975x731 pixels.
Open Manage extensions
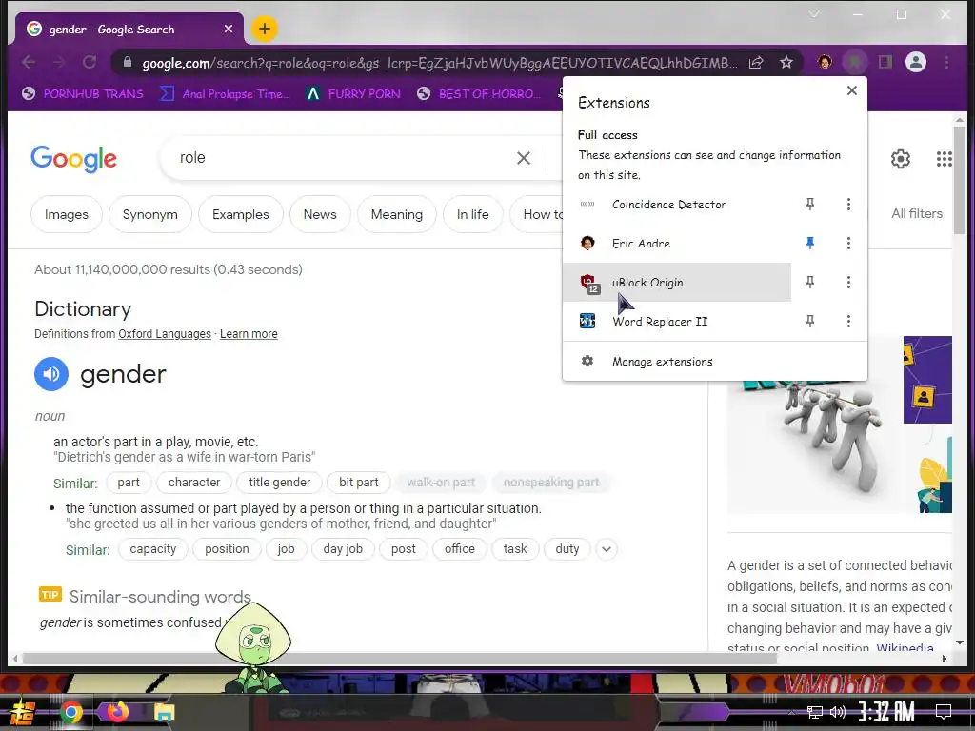(x=714, y=361)
